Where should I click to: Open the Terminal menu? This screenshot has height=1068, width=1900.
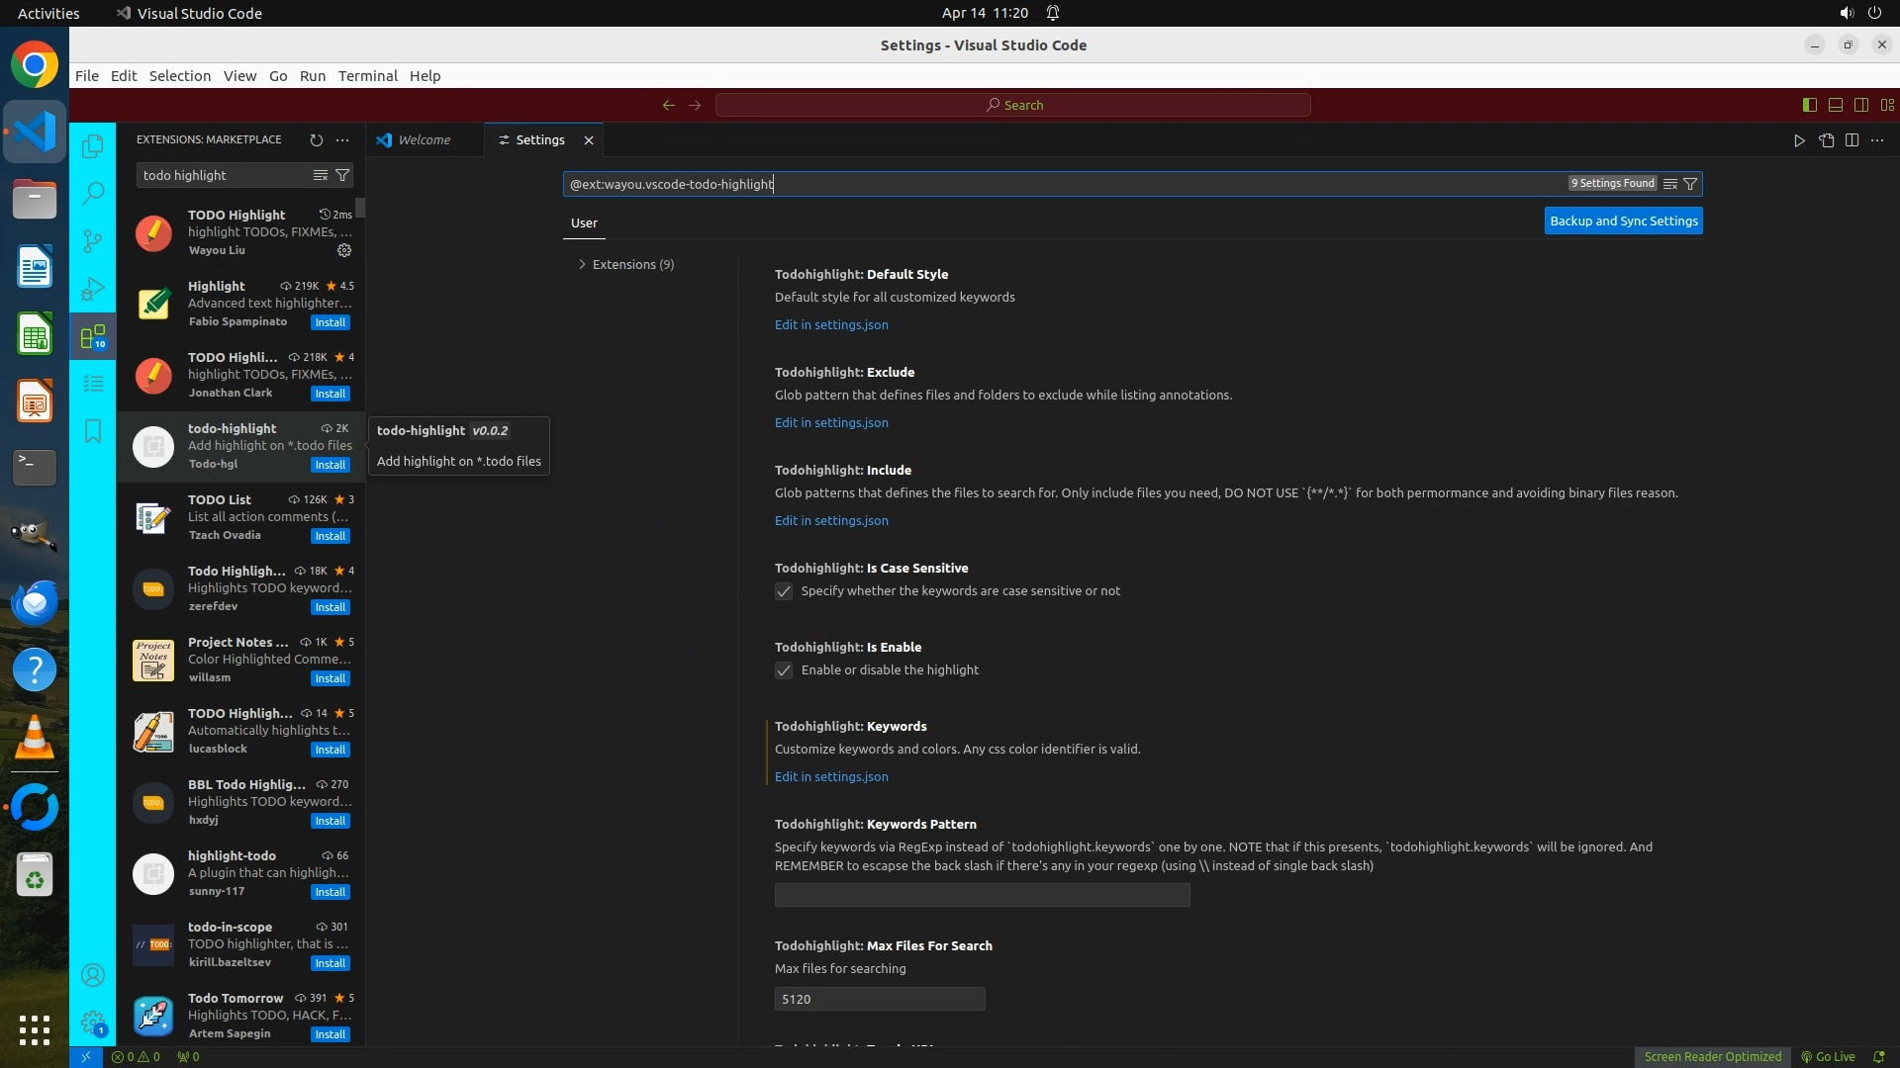click(x=367, y=76)
